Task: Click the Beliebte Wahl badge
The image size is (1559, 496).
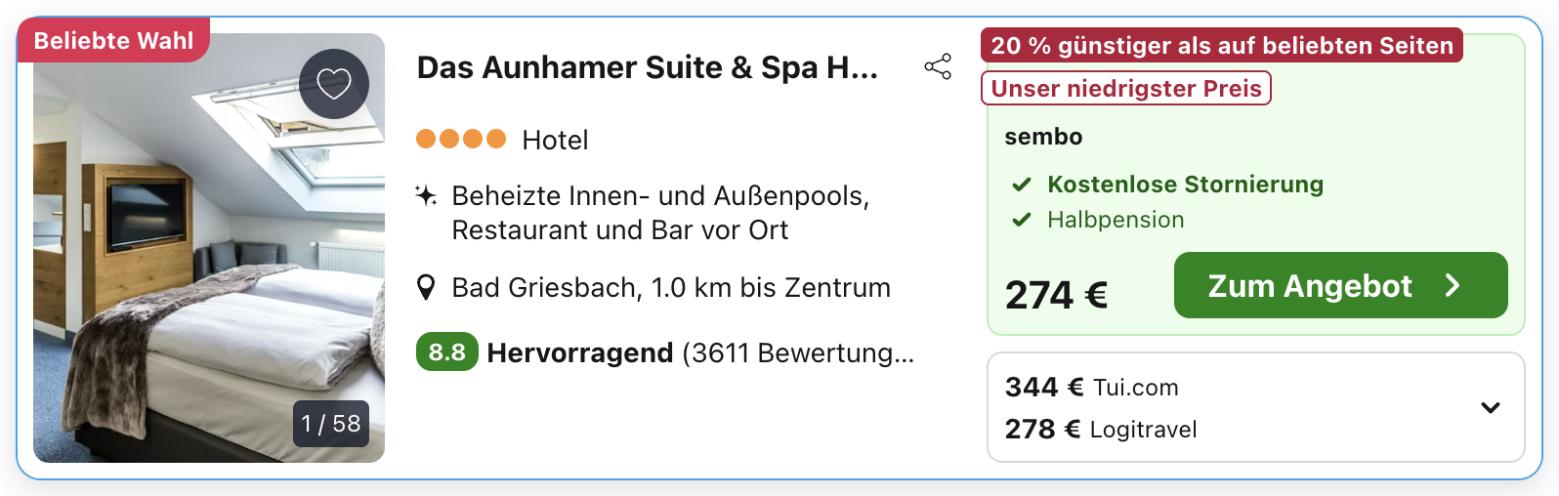Action: coord(113,41)
